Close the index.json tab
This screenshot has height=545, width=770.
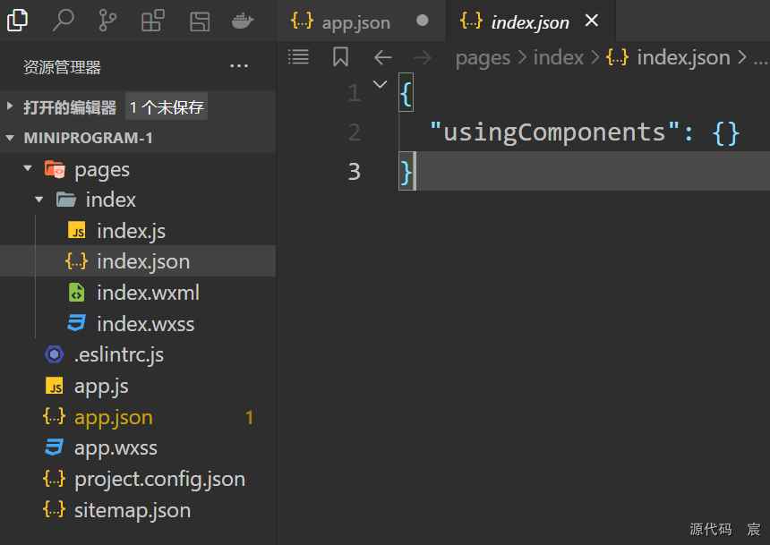pyautogui.click(x=592, y=21)
